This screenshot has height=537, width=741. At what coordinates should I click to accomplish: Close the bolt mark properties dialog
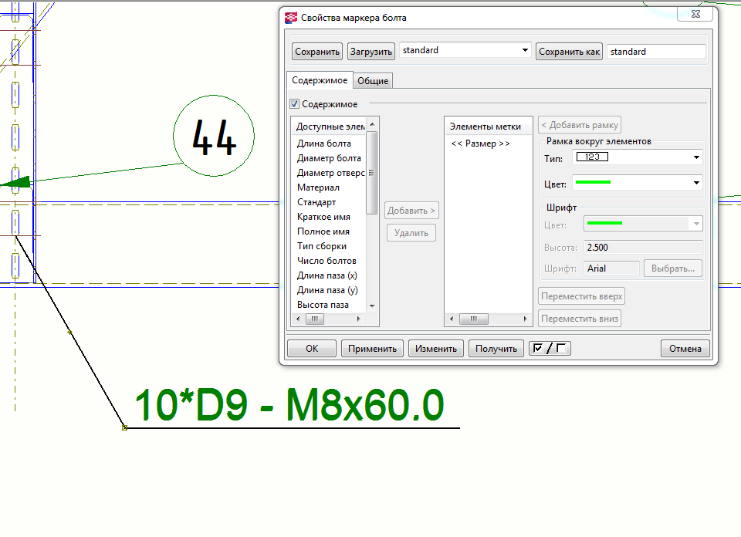tap(695, 14)
